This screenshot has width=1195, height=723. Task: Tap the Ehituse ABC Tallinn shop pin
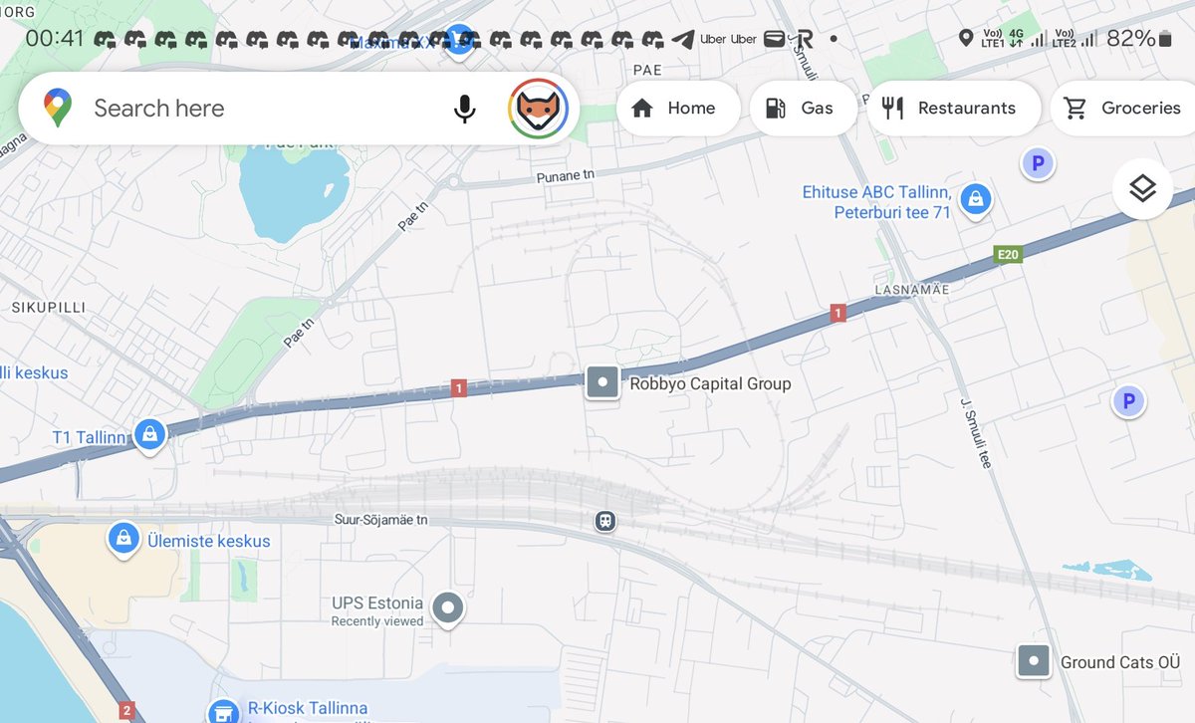(977, 199)
